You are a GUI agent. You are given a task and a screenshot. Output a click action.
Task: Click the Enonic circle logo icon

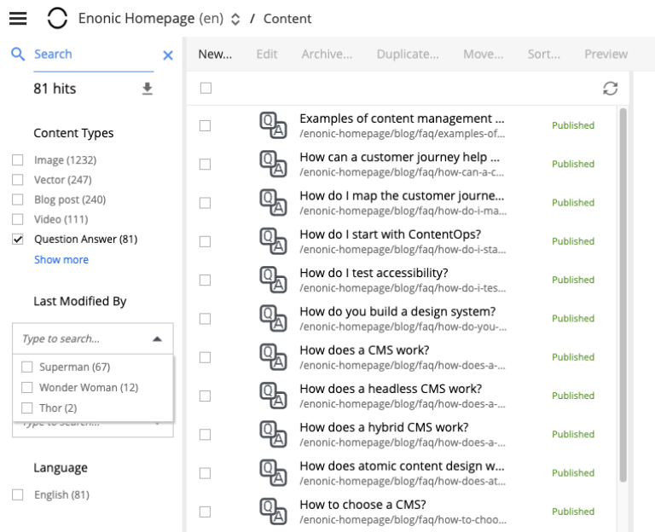[57, 19]
